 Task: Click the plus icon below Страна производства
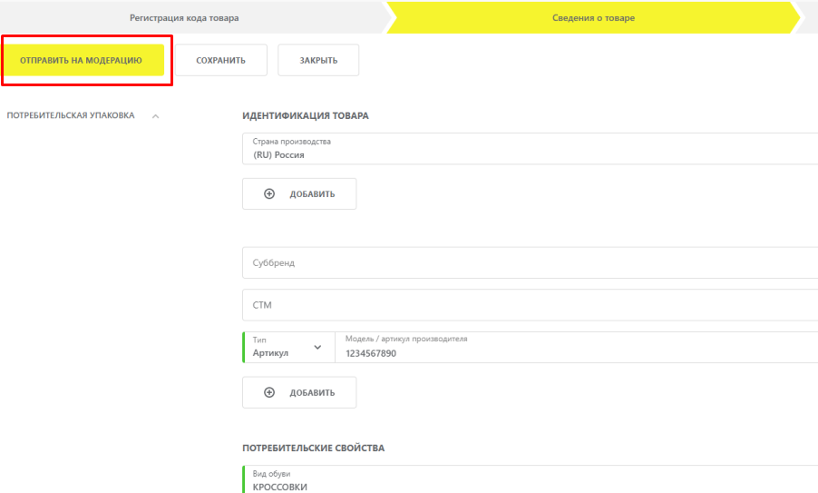pos(269,193)
